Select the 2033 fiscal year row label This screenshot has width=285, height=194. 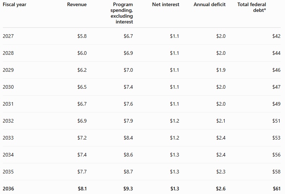click(8, 138)
